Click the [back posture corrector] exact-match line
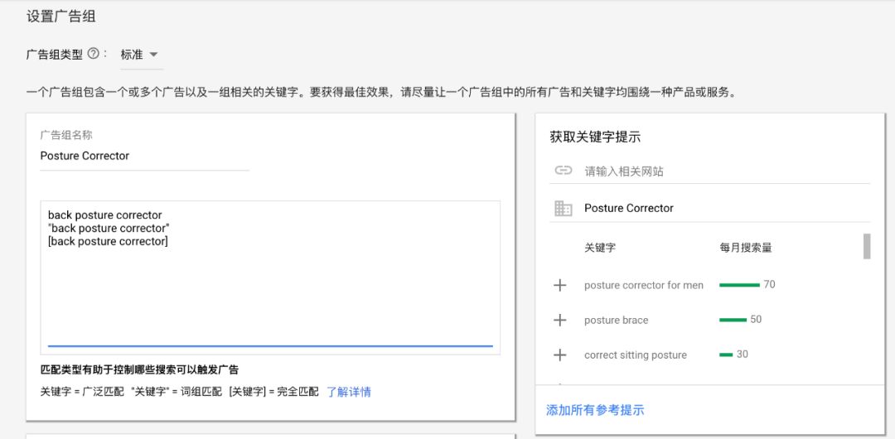 pyautogui.click(x=108, y=242)
